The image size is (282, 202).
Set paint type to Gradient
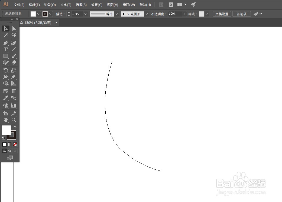pos(9,144)
